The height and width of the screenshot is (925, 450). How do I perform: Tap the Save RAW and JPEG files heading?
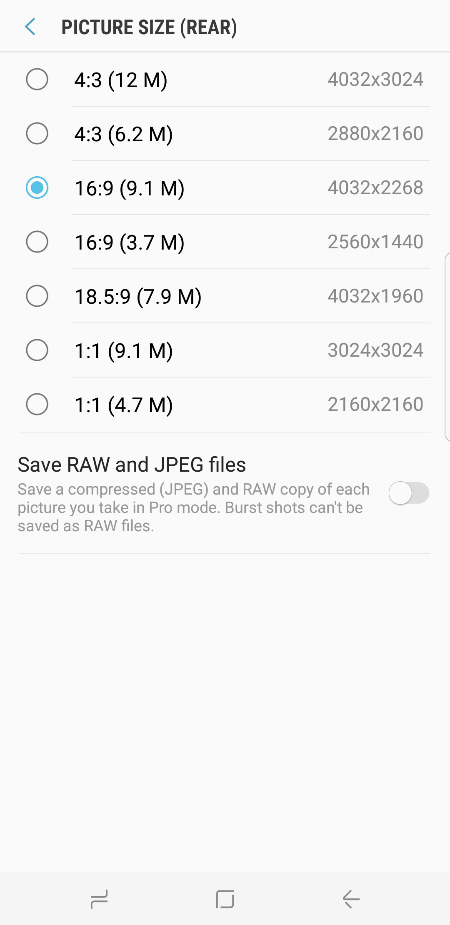(132, 465)
